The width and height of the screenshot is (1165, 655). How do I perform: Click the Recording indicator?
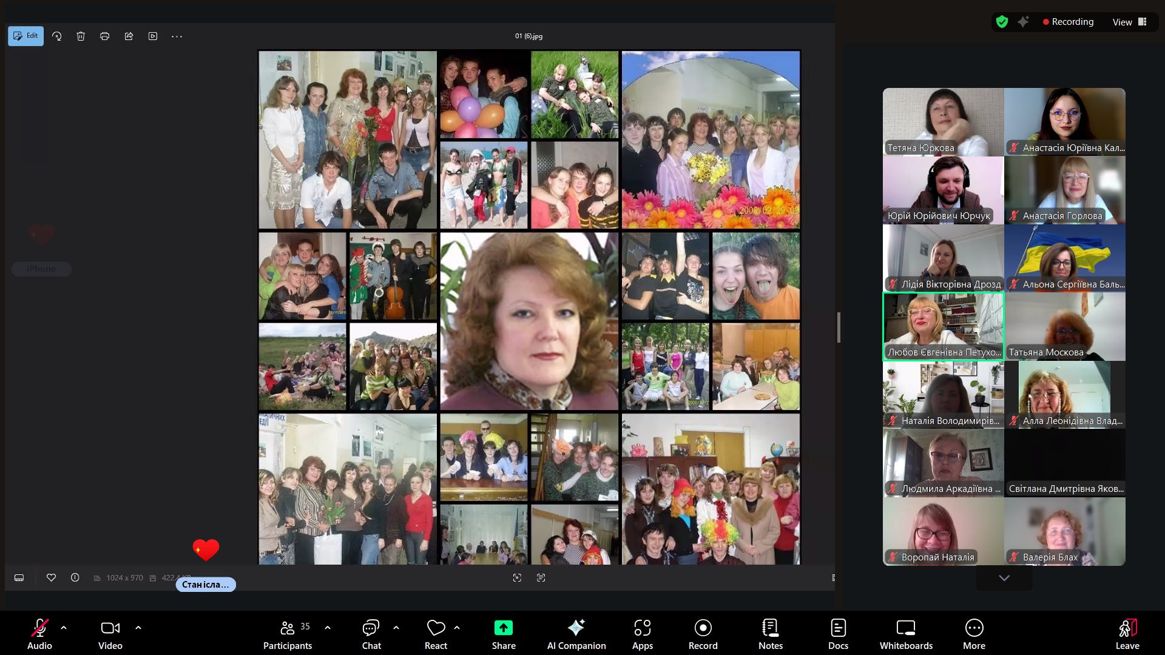pos(1069,22)
